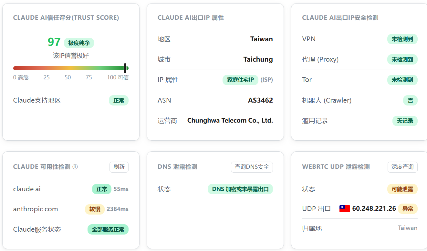Click the 'IP 属性' row label
This screenshot has height=251, width=427.
tap(168, 80)
